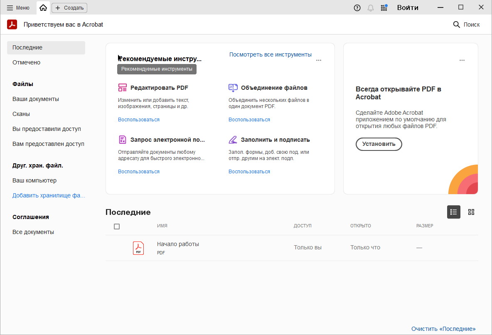Viewport: 492px width, 335px height.
Task: Open notifications bell icon
Action: (x=371, y=8)
